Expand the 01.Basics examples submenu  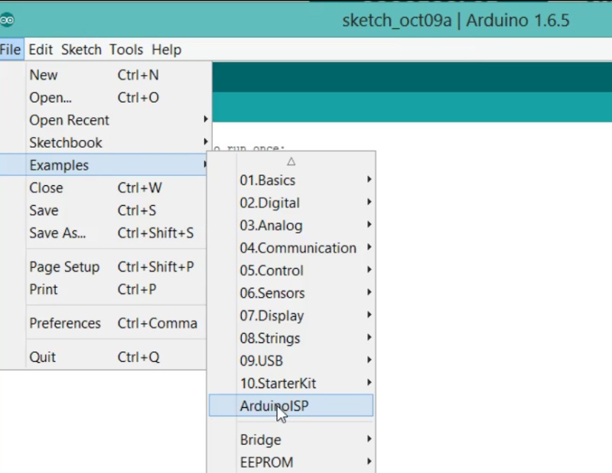point(268,181)
